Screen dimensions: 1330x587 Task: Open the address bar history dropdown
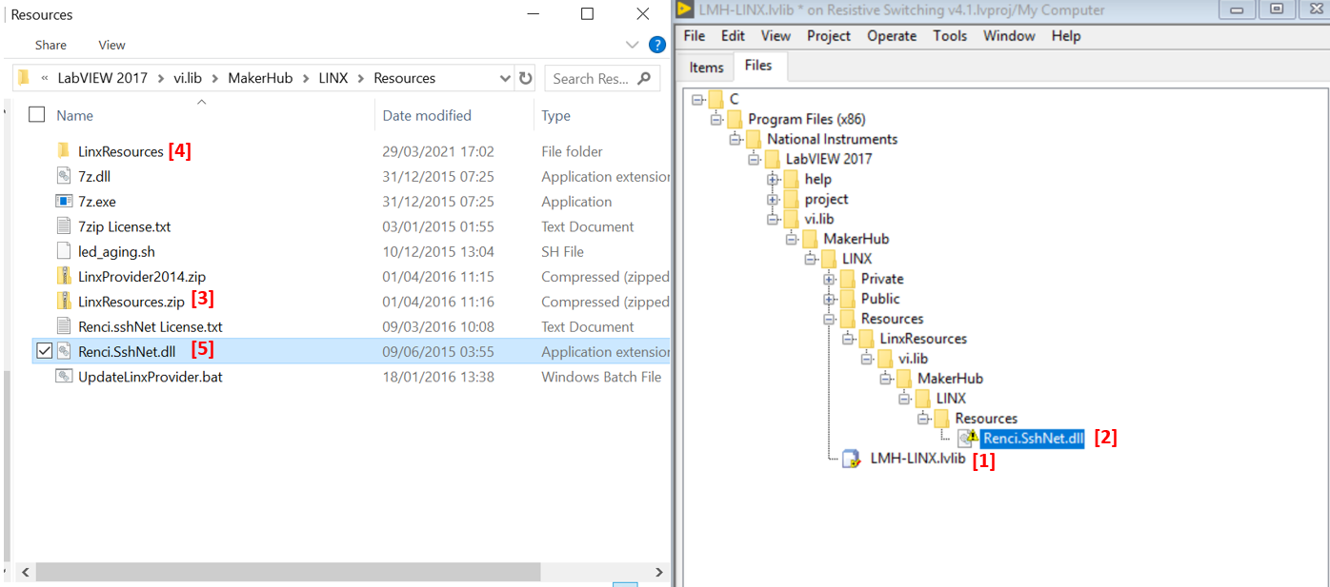pos(505,78)
